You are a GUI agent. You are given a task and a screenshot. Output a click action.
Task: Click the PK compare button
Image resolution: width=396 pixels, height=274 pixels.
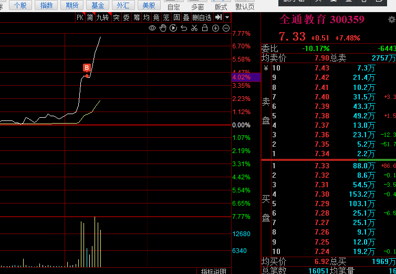(80, 17)
